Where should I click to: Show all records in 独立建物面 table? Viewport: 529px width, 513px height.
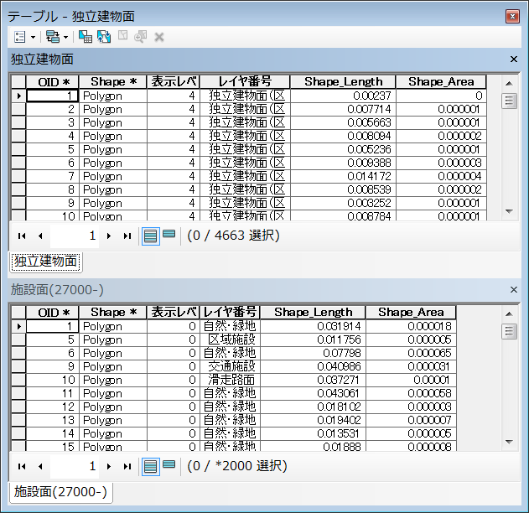pos(150,236)
